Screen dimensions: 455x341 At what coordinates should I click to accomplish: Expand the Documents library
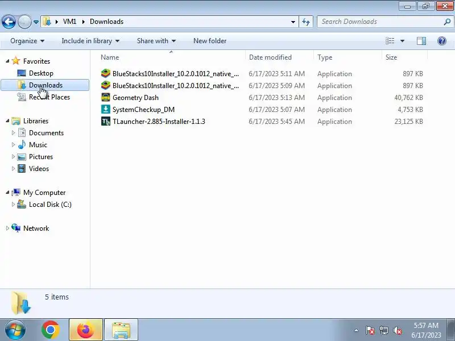click(x=13, y=133)
